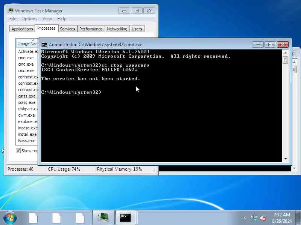Open the clock showing 7:12 AM

[x=281, y=218]
